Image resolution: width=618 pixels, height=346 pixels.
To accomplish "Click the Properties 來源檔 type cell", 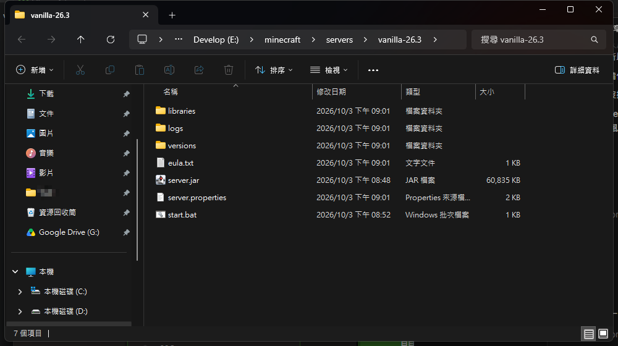I will tap(438, 198).
